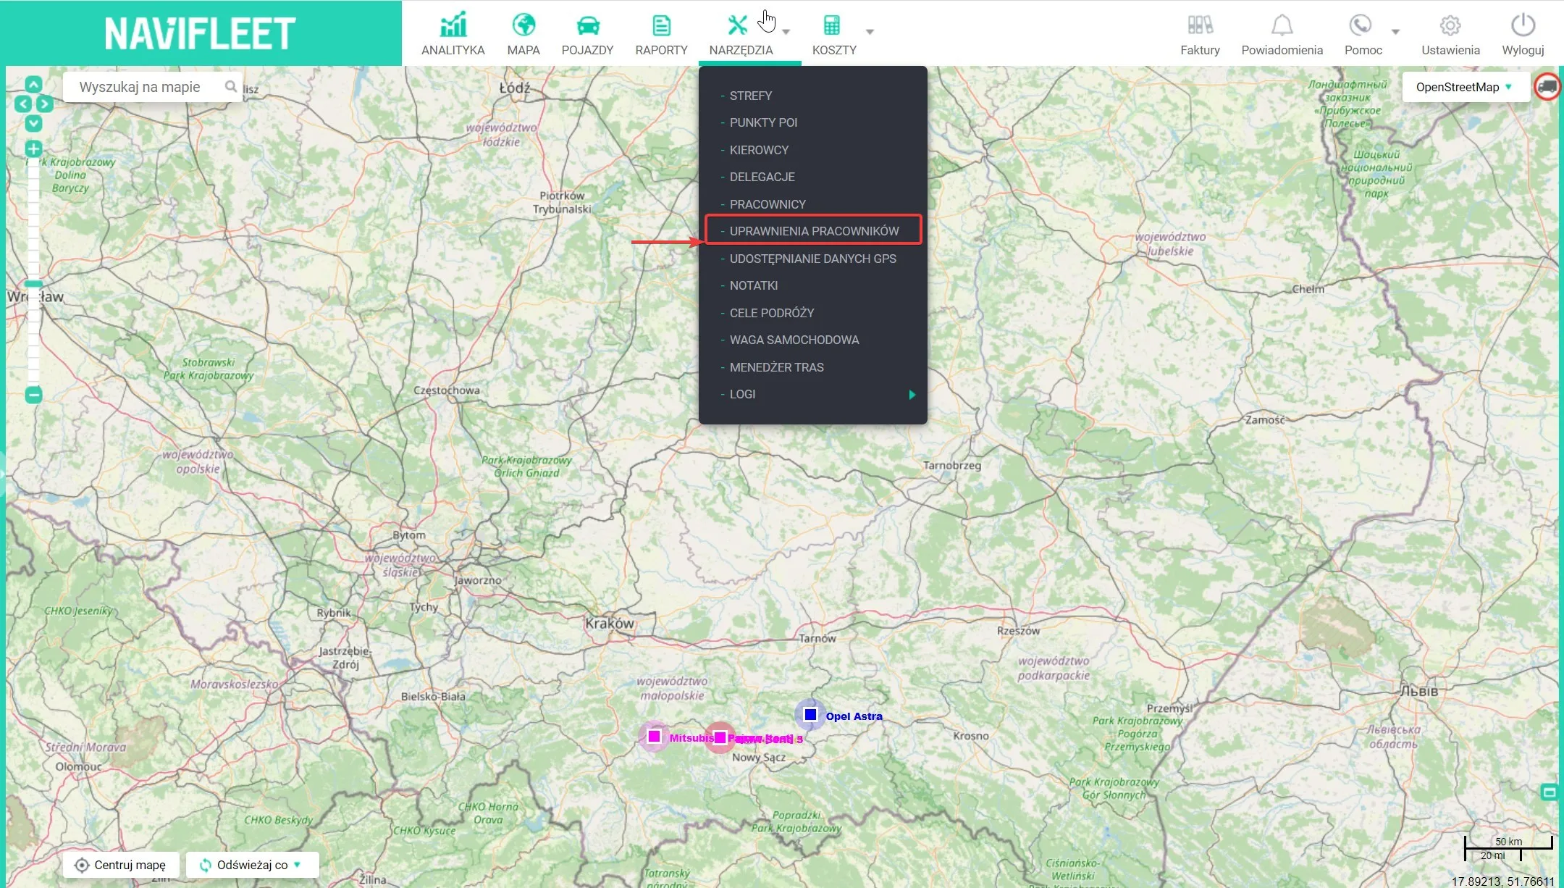1564x888 pixels.
Task: Click the map search magnifier icon
Action: point(230,87)
